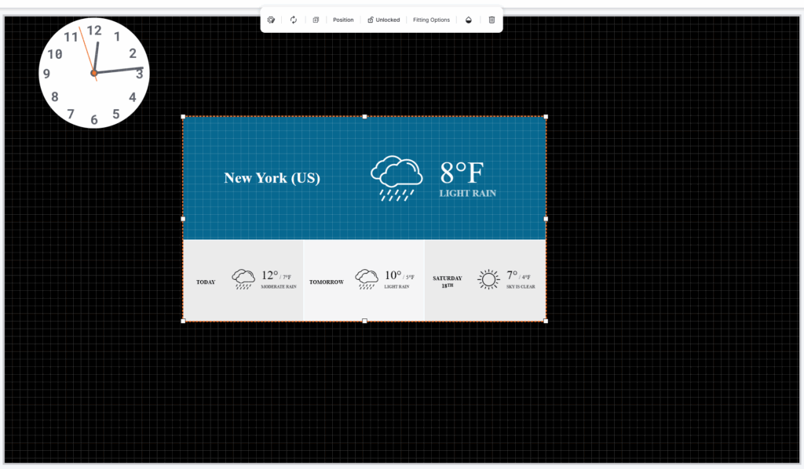The width and height of the screenshot is (804, 469).
Task: Open the Position menu
Action: click(343, 20)
